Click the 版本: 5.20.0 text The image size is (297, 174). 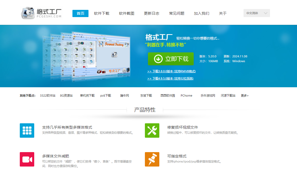pyautogui.click(x=208, y=56)
